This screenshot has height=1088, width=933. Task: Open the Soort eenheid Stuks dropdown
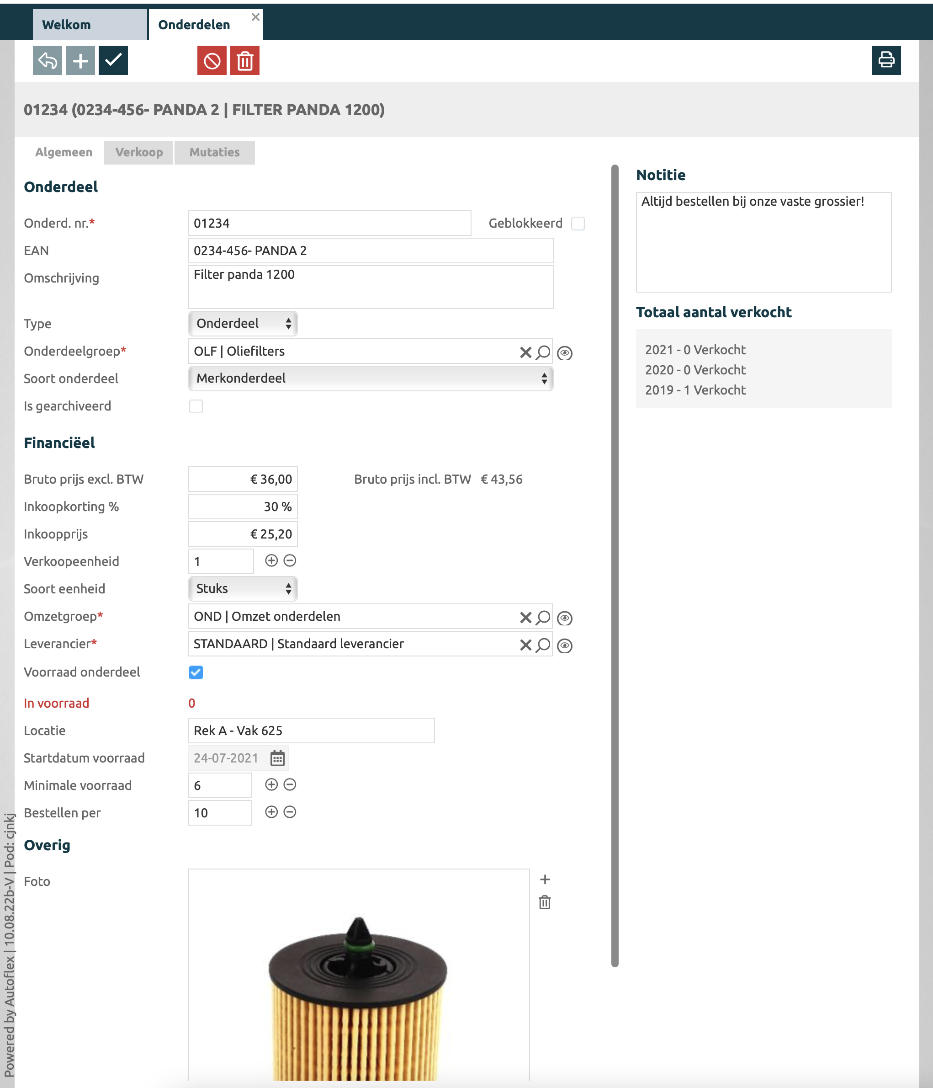coord(243,589)
